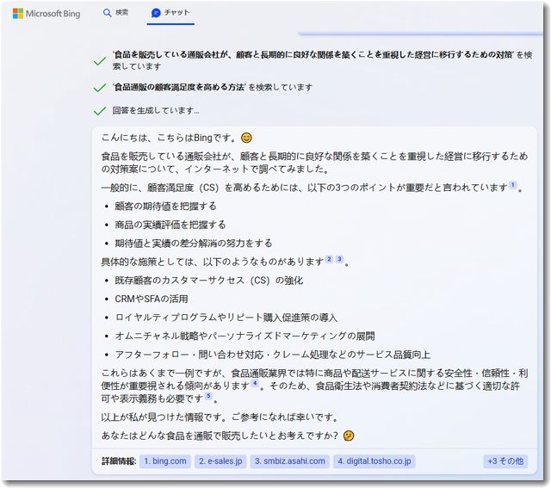The width and height of the screenshot is (551, 488).
Task: Click the green checkmark beside the first search query
Action: point(100,60)
